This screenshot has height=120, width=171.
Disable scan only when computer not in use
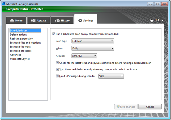pyautogui.click(x=57, y=70)
